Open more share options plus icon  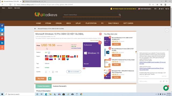2,47
